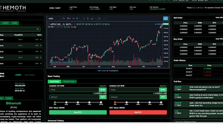Switch to the USDT market tab
The image size is (223, 124).
coord(6,23)
